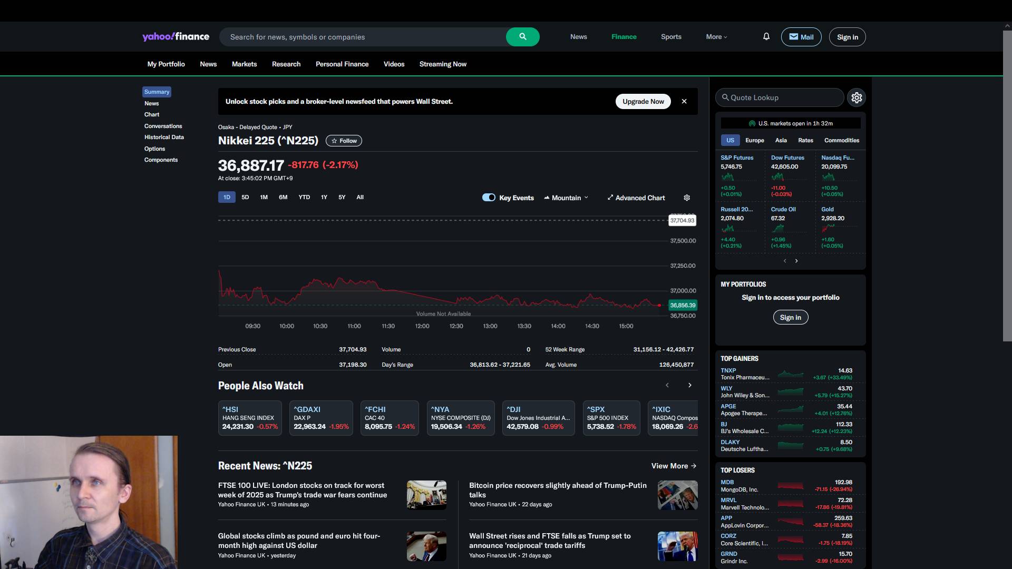The height and width of the screenshot is (569, 1012).
Task: Open the Markets navigation menu
Action: [x=244, y=64]
